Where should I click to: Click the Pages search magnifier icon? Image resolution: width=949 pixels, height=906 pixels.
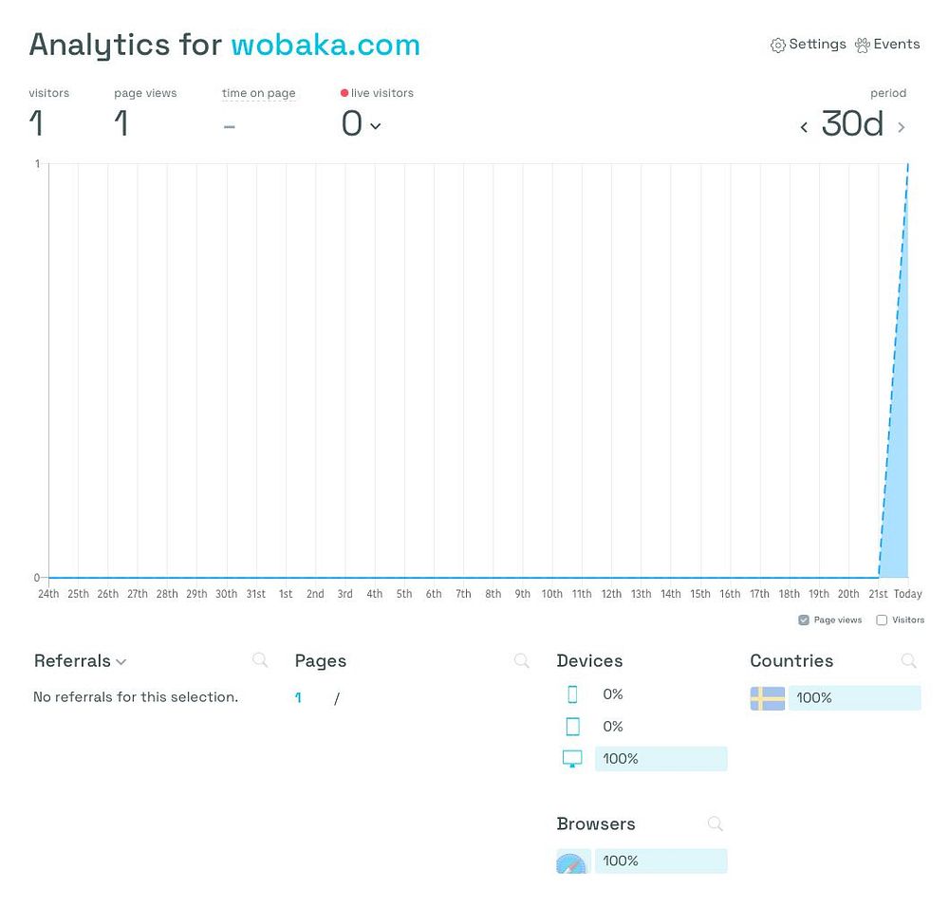(x=521, y=660)
